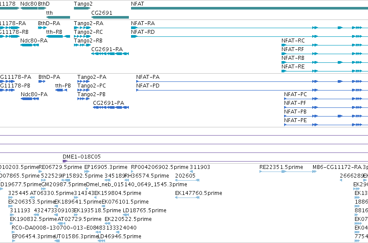Viewport: 368px width, 243px height.
Task: Click the Ndc80-RA transcript label
Action: point(34,41)
